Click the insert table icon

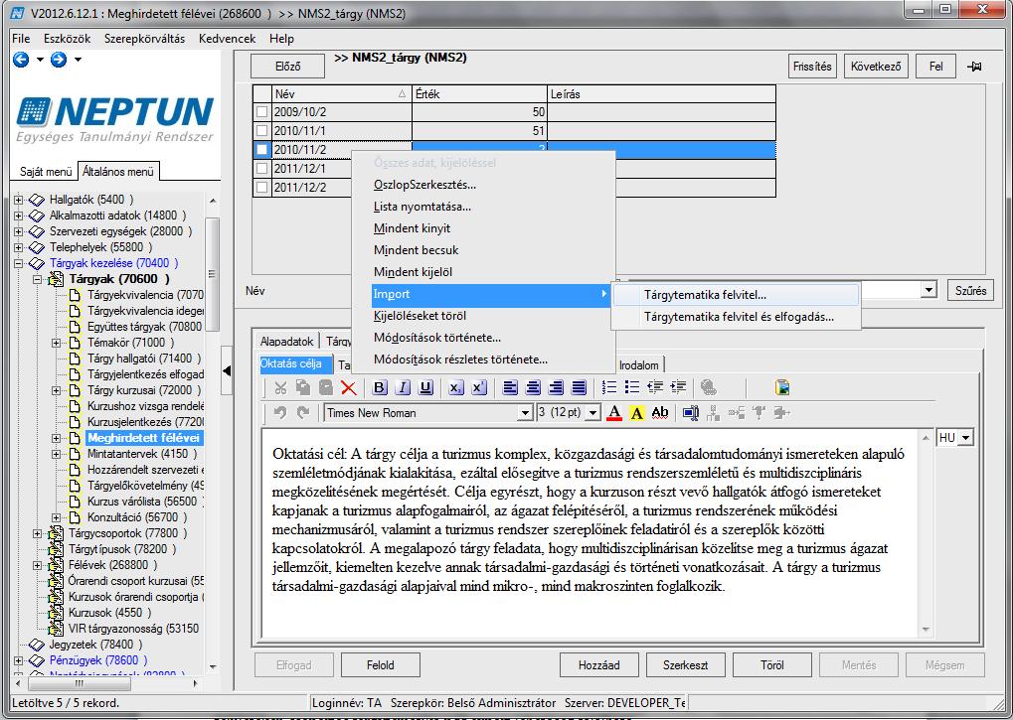pos(691,413)
